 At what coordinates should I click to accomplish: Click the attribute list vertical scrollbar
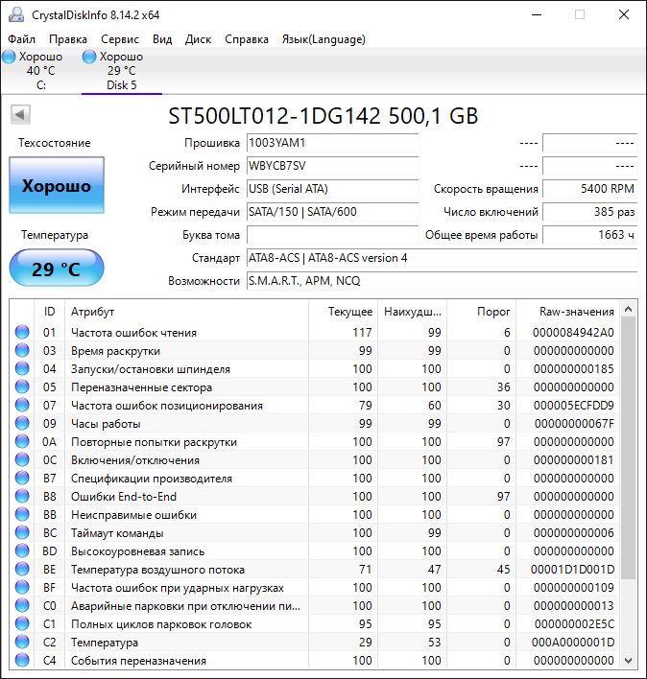pos(629,480)
